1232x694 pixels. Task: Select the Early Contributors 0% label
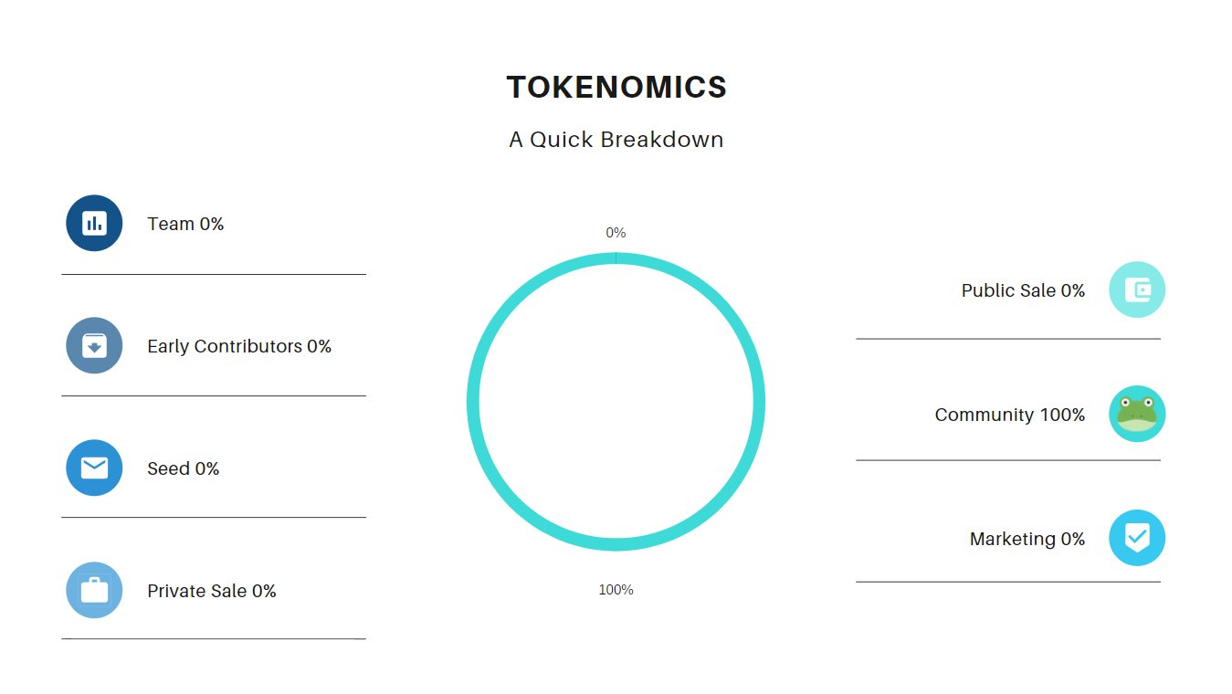click(x=239, y=346)
